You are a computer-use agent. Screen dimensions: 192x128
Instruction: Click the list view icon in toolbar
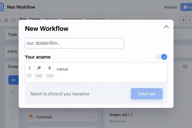[x=13, y=20]
